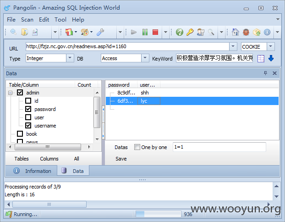Uncheck the username column checkbox
The image size is (285, 222).
(28, 125)
